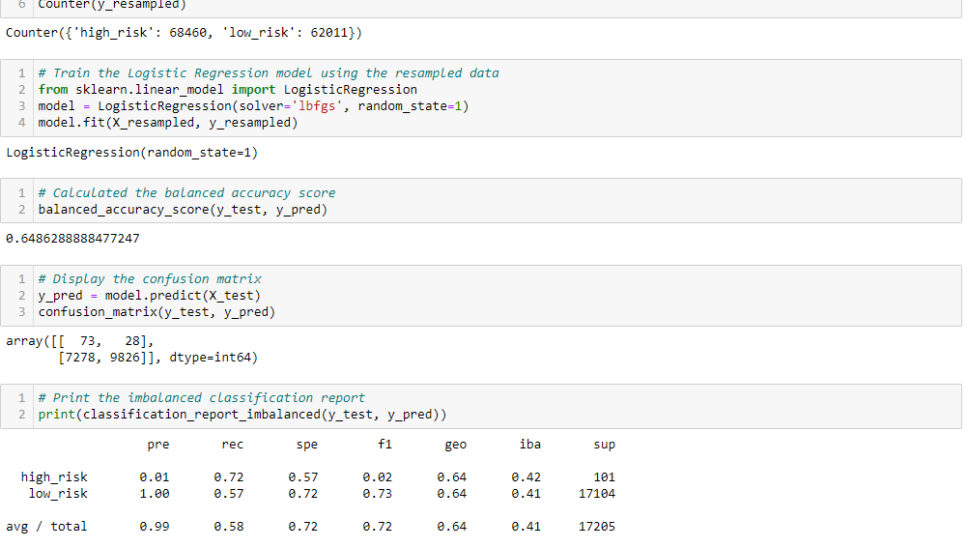Click the 'Calculated the balanced accuracy score' comment
Screen dimensions: 968x548
(x=187, y=193)
